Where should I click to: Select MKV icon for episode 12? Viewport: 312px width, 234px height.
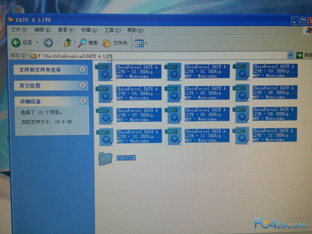[x=241, y=135]
